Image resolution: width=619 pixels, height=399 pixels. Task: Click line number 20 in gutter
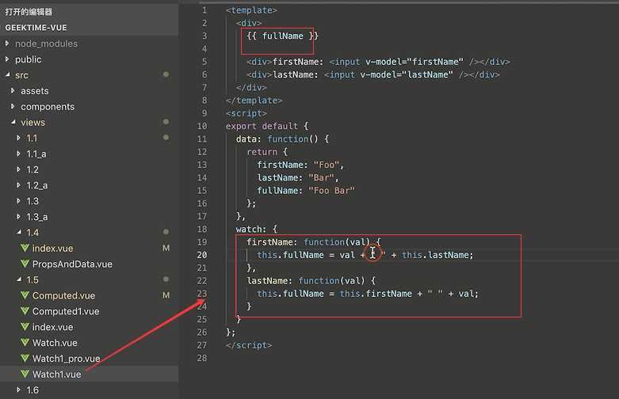(202, 255)
